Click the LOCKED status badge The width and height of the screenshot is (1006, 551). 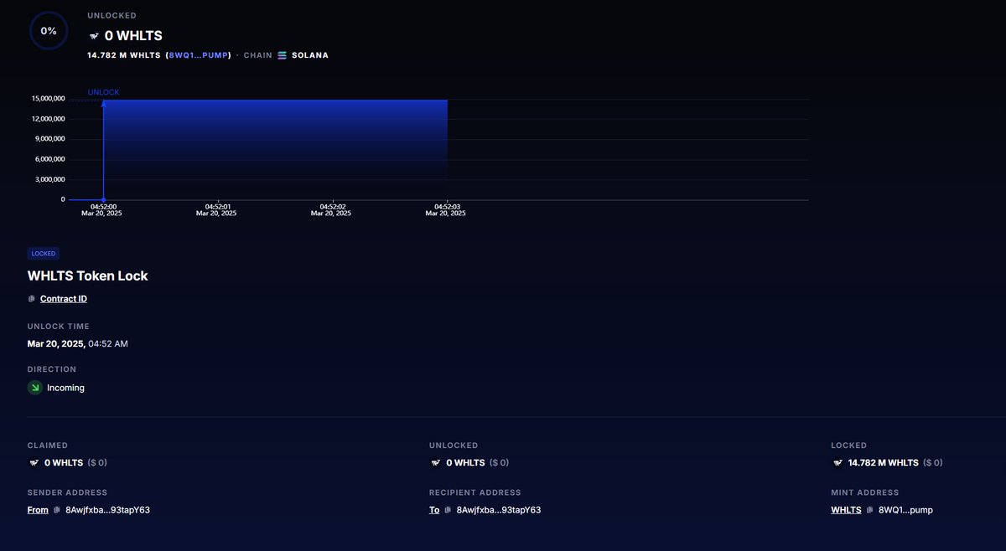coord(43,253)
